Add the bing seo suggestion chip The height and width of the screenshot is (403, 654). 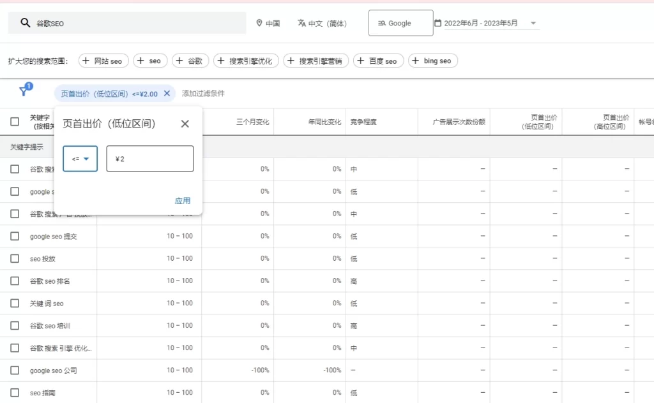432,61
